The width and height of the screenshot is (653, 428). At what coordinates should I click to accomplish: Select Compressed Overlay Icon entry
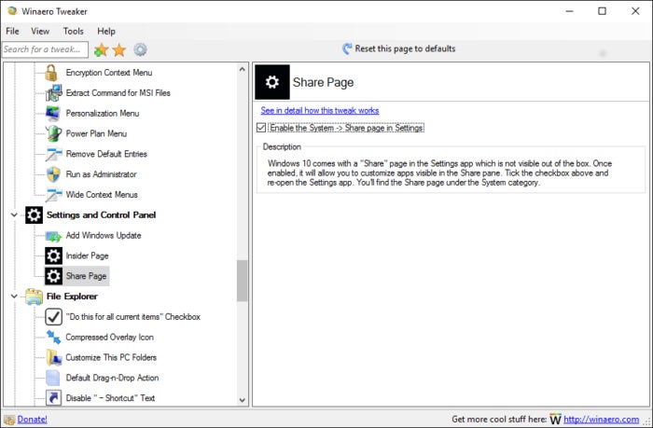[x=109, y=338]
